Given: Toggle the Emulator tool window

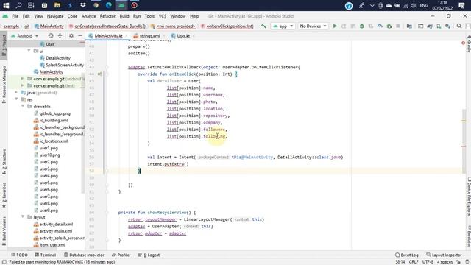Looking at the screenshot, I should (469, 237).
